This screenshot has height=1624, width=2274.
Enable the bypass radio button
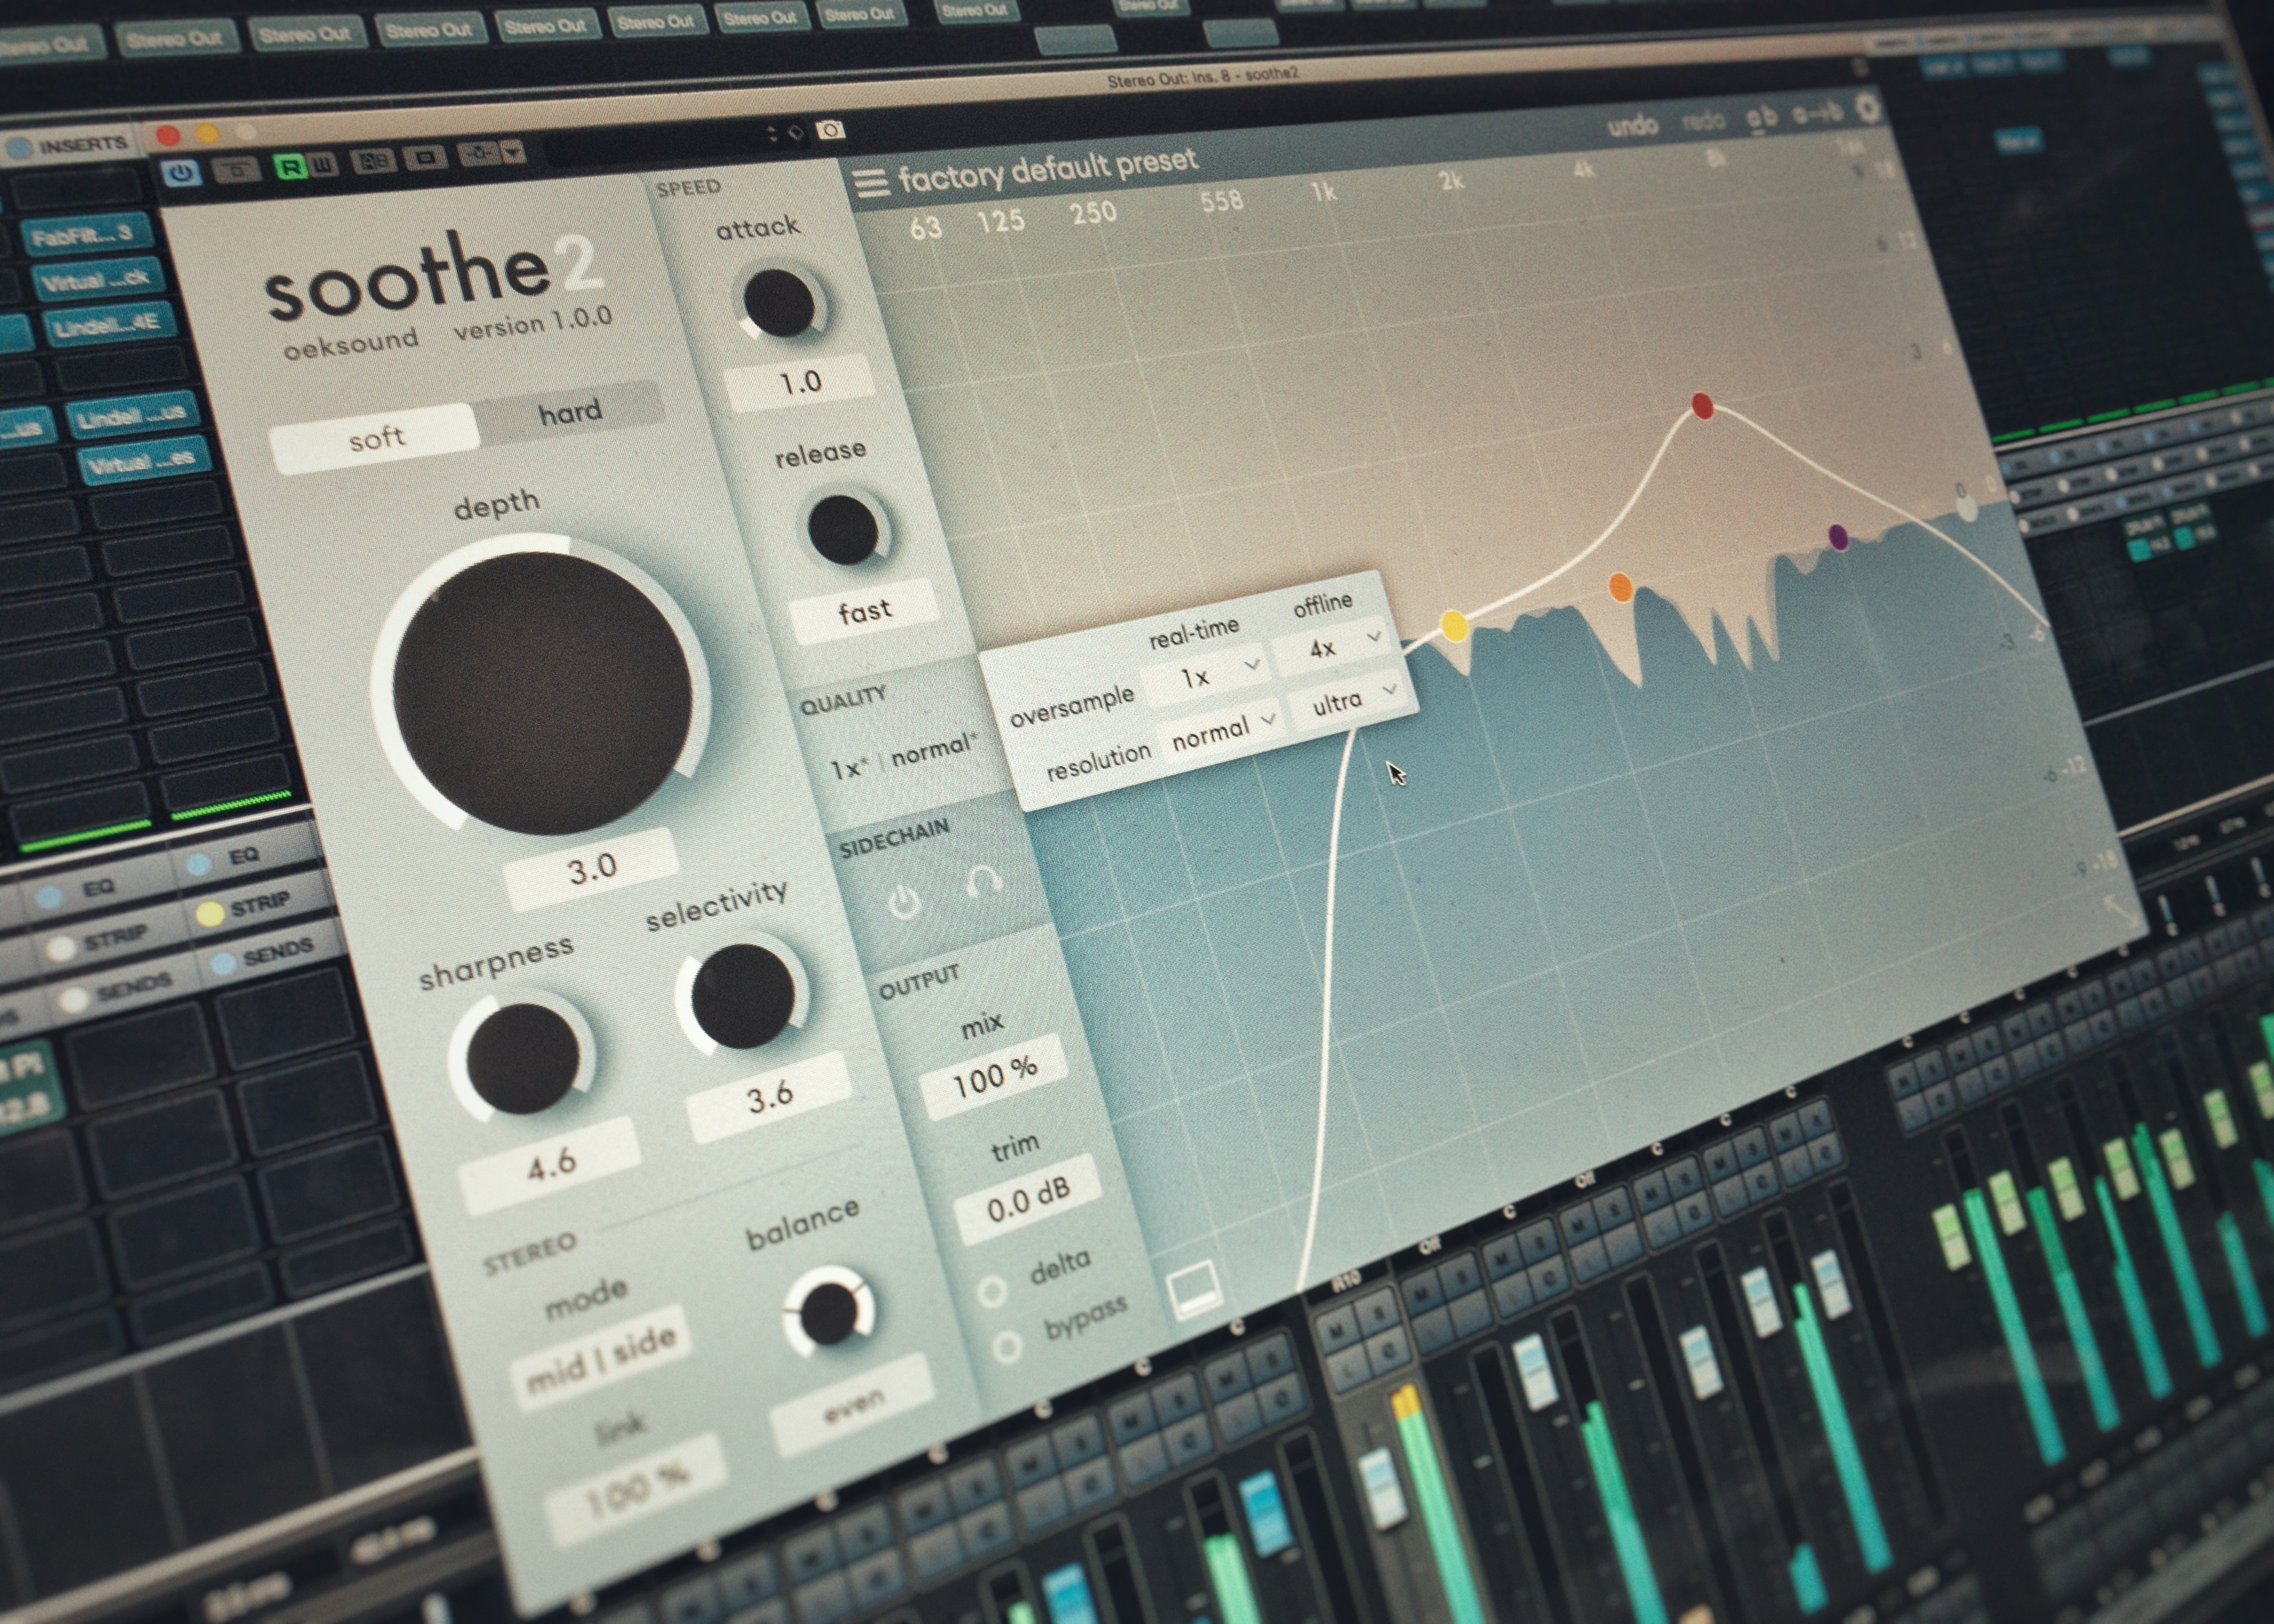[x=1007, y=1346]
